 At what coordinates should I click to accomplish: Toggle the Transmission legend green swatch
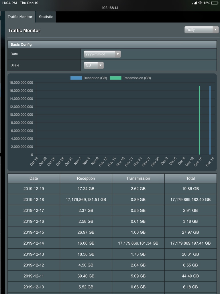[x=115, y=78]
